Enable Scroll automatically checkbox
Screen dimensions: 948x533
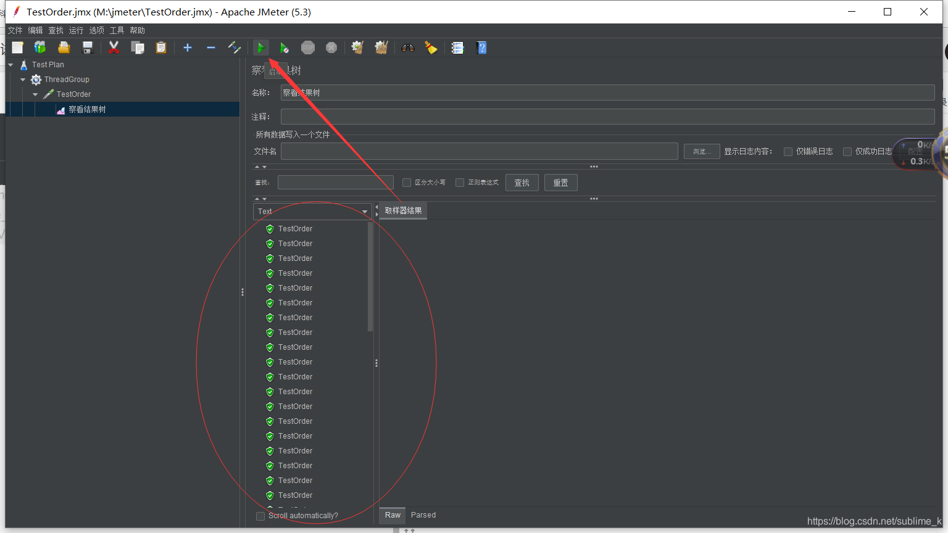pos(260,516)
